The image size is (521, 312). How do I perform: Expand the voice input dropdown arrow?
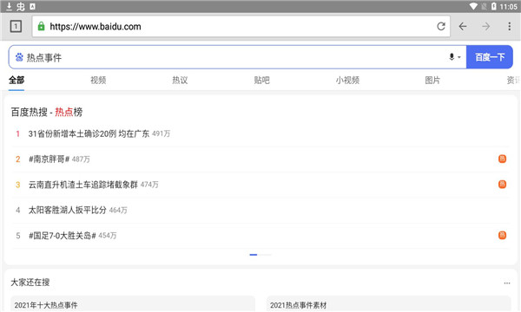(x=459, y=57)
